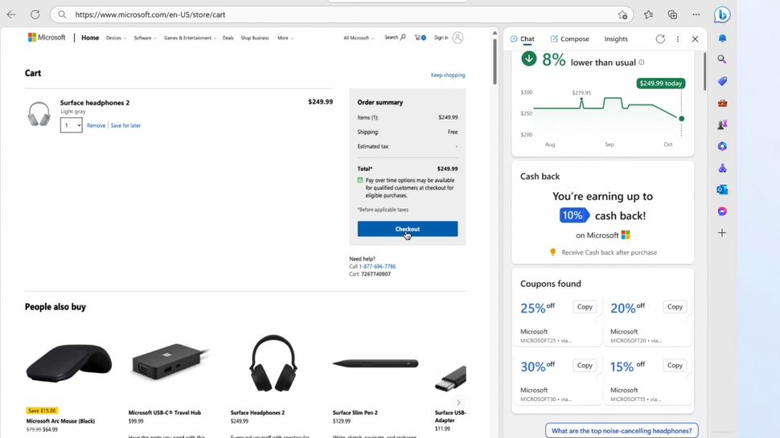Image resolution: width=780 pixels, height=438 pixels.
Task: Reload the page with refresh icon
Action: click(35, 14)
